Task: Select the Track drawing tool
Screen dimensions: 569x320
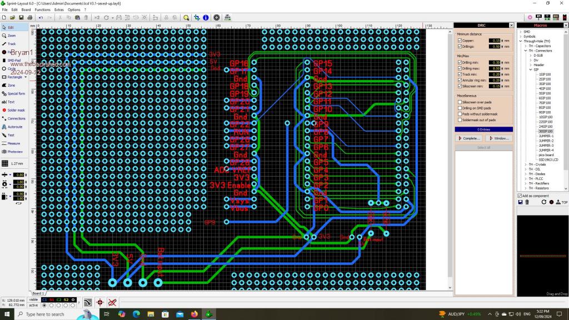Action: click(11, 43)
